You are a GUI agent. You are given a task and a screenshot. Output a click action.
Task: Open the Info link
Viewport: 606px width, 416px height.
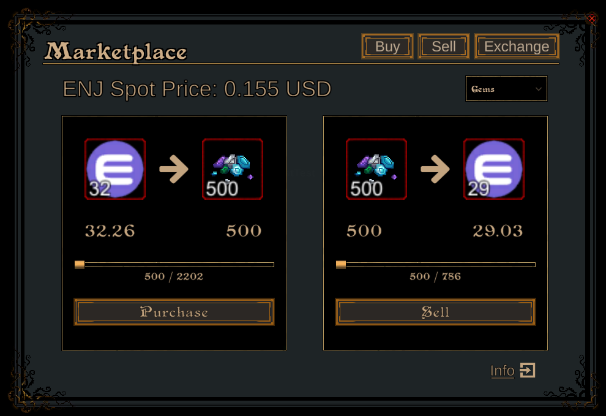[x=502, y=371]
